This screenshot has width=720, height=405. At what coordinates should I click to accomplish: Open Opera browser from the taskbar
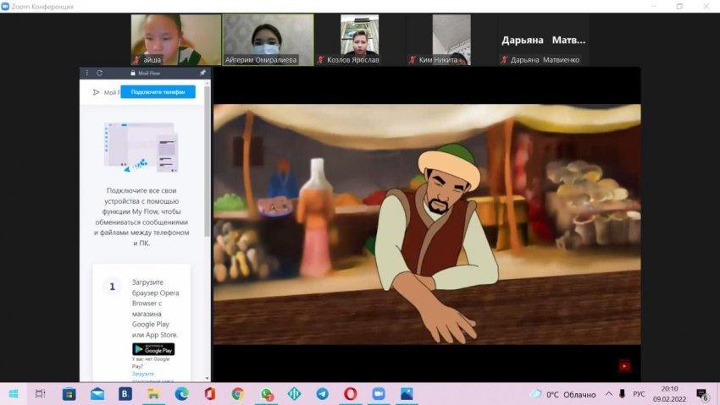[x=351, y=394]
